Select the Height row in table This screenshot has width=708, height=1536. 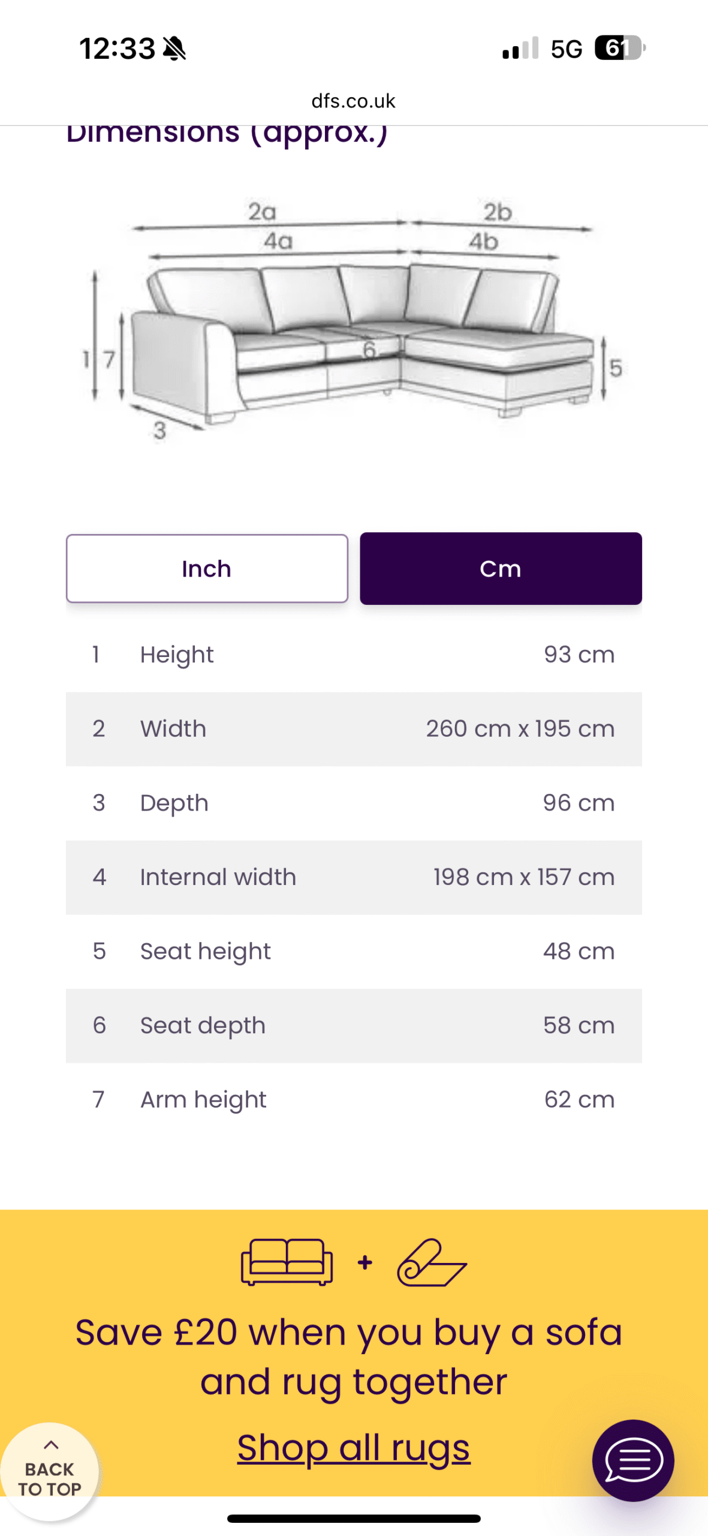point(354,655)
